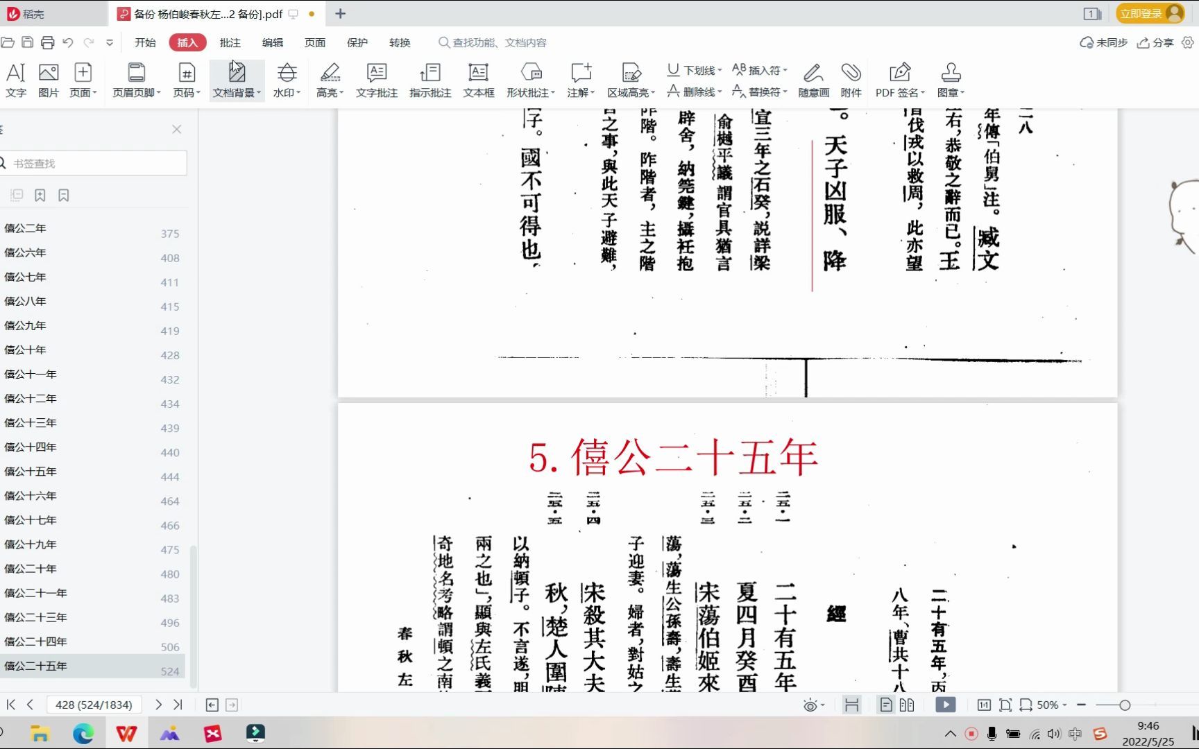
Task: Select 区域高亮 area highlight tool
Action: click(631, 80)
